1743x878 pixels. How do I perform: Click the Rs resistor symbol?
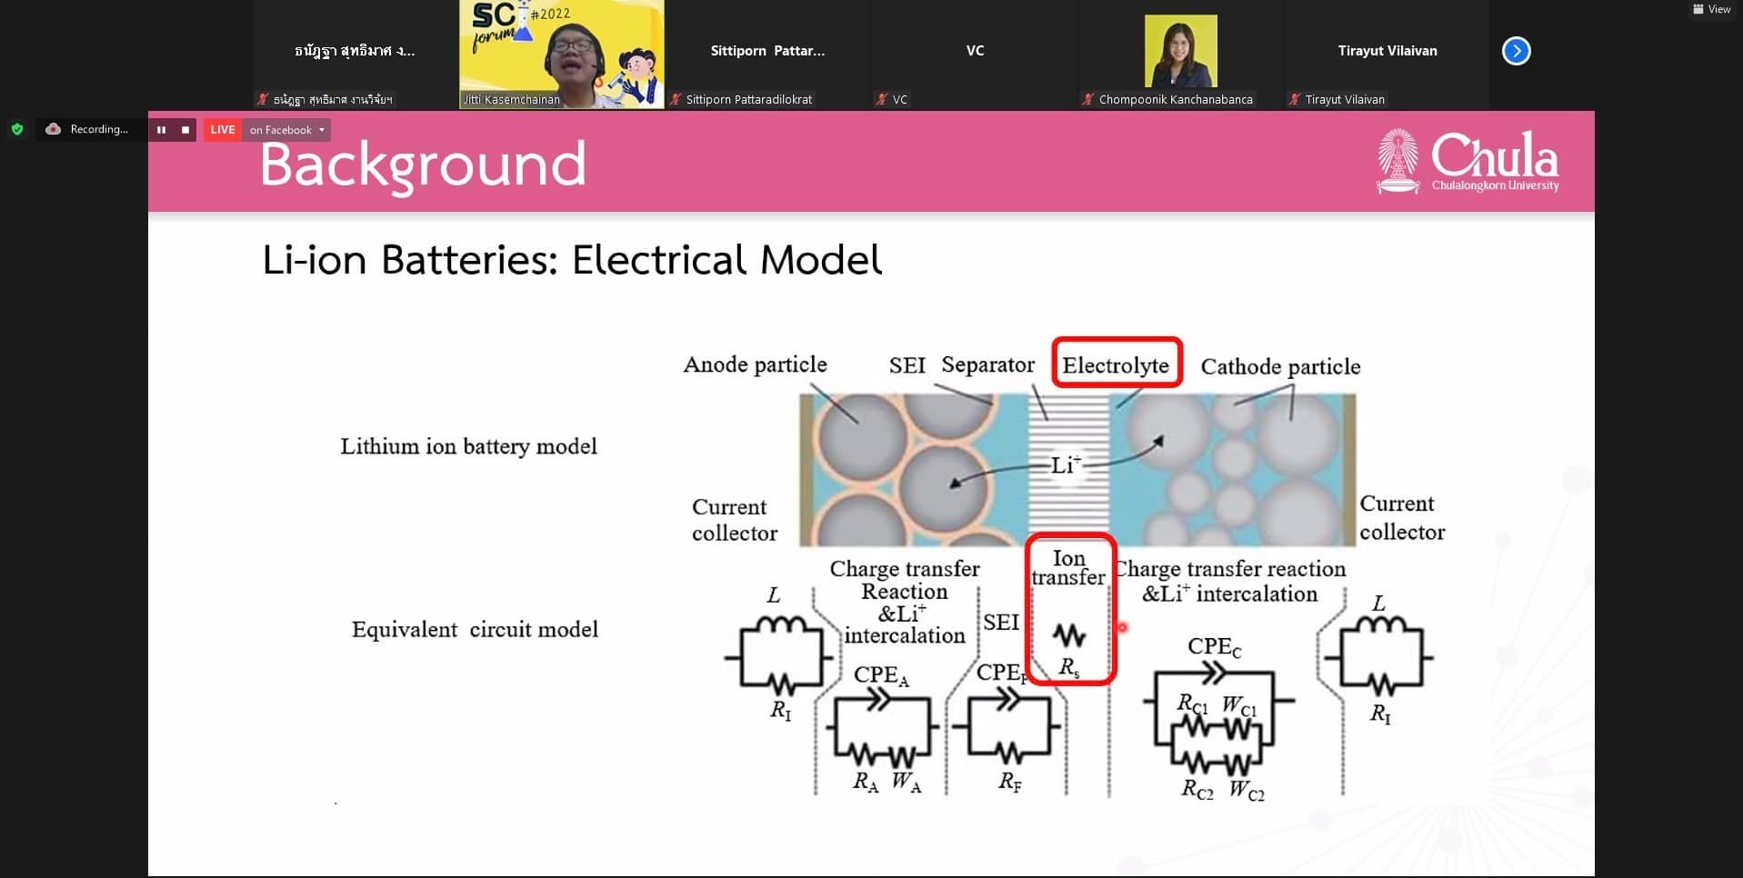click(x=1069, y=635)
